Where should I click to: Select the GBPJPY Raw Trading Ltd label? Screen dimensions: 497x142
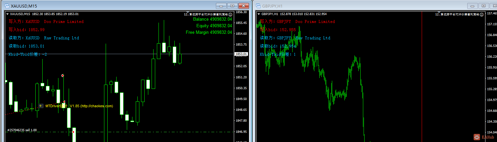coord(295,38)
